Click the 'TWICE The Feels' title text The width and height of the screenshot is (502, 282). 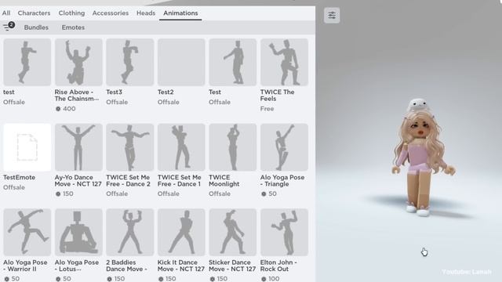(277, 96)
